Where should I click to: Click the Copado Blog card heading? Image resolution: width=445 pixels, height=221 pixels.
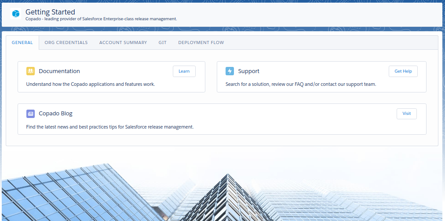pos(55,113)
